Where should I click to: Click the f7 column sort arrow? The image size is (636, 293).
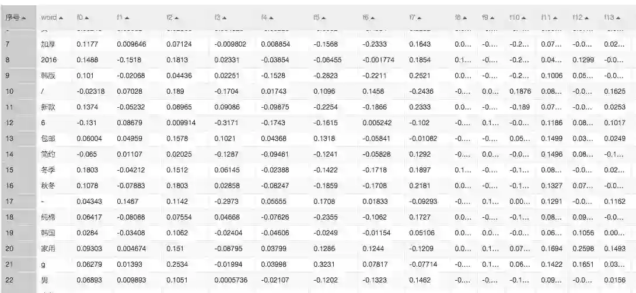[420, 18]
